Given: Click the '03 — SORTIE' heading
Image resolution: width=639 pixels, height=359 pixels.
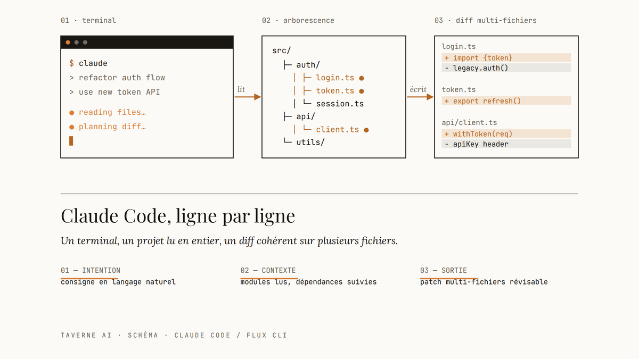Looking at the screenshot, I should [x=444, y=270].
